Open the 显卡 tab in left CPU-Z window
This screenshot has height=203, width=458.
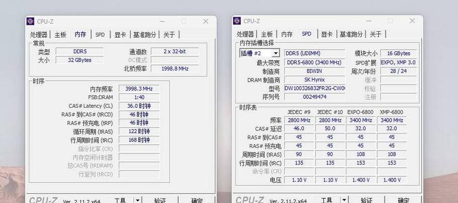[120, 35]
